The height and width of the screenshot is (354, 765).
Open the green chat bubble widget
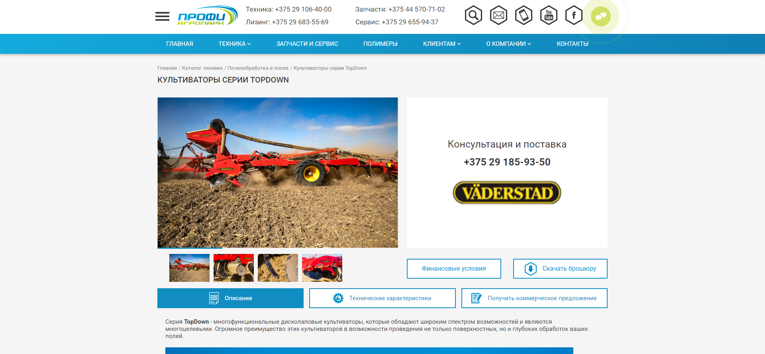point(601,16)
